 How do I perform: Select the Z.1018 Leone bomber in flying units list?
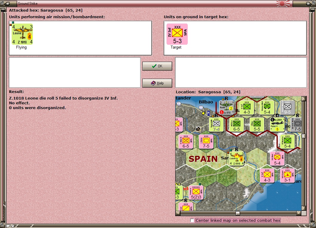point(22,34)
